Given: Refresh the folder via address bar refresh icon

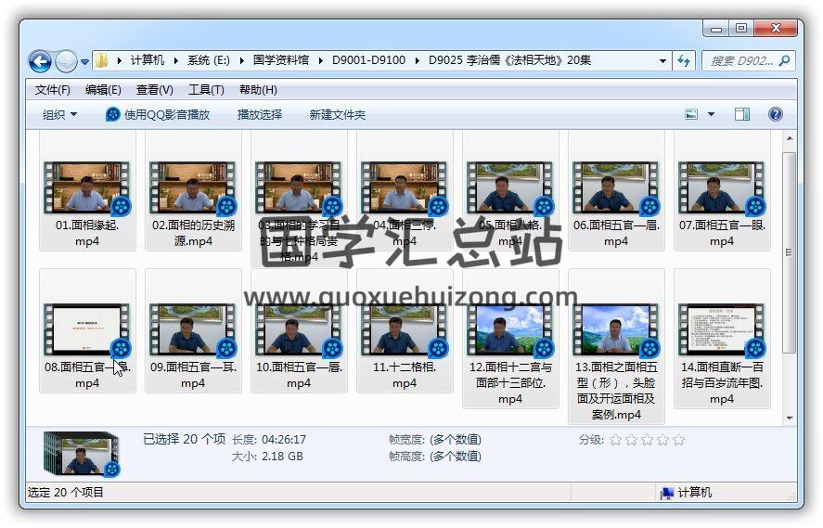Looking at the screenshot, I should (x=684, y=60).
